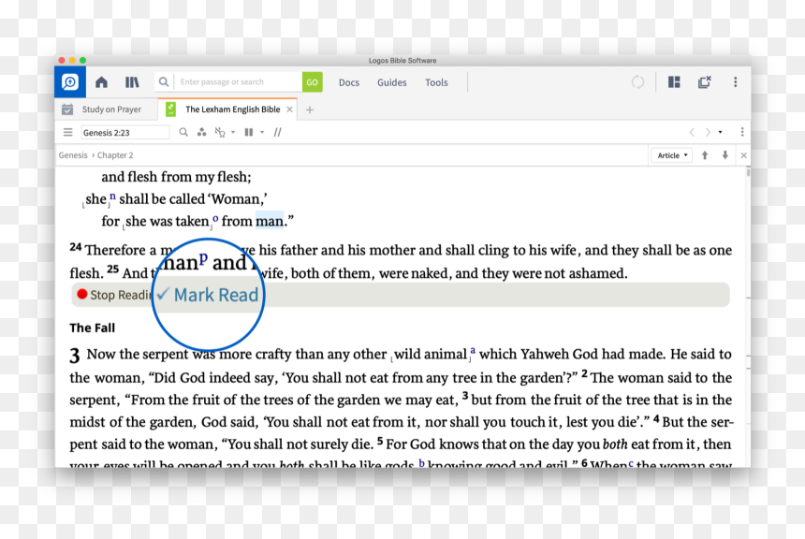Screen dimensions: 805x539
Task: Go back with the left chevron
Action: 692,133
